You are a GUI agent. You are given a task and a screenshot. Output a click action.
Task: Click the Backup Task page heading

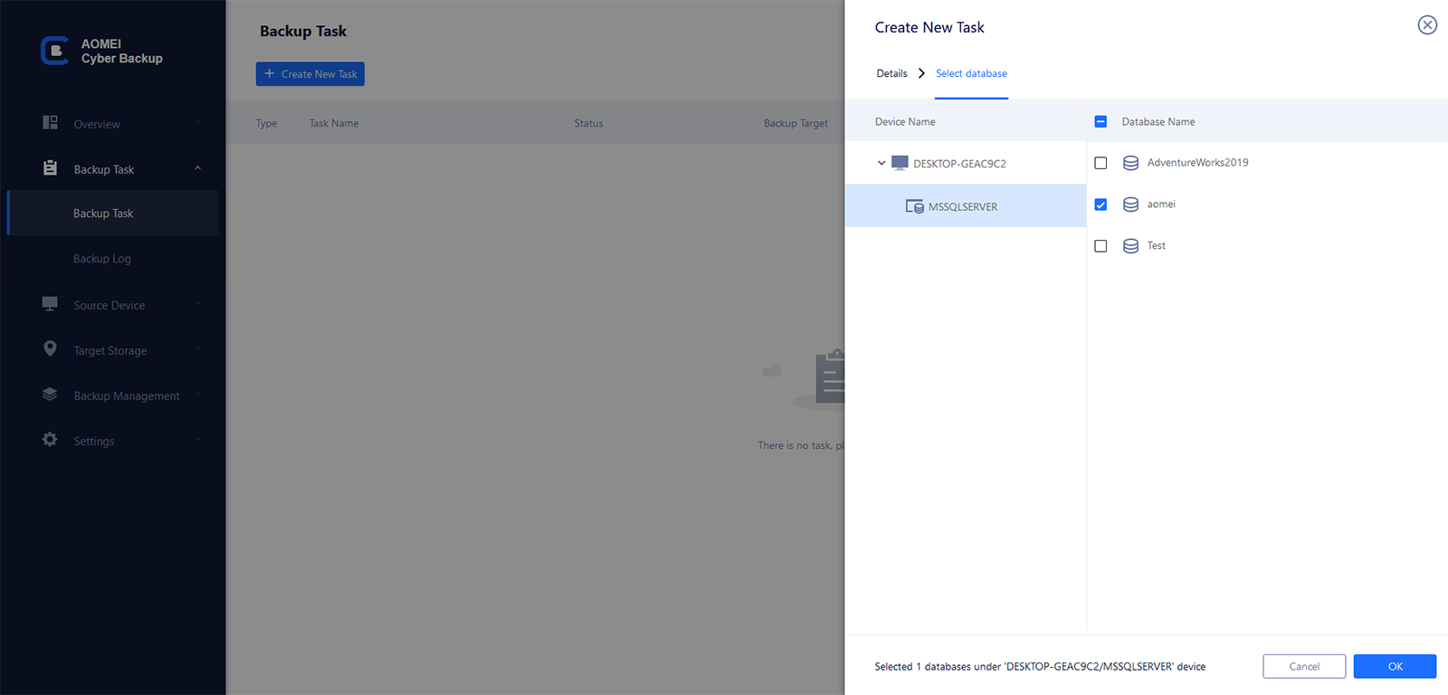[x=303, y=31]
